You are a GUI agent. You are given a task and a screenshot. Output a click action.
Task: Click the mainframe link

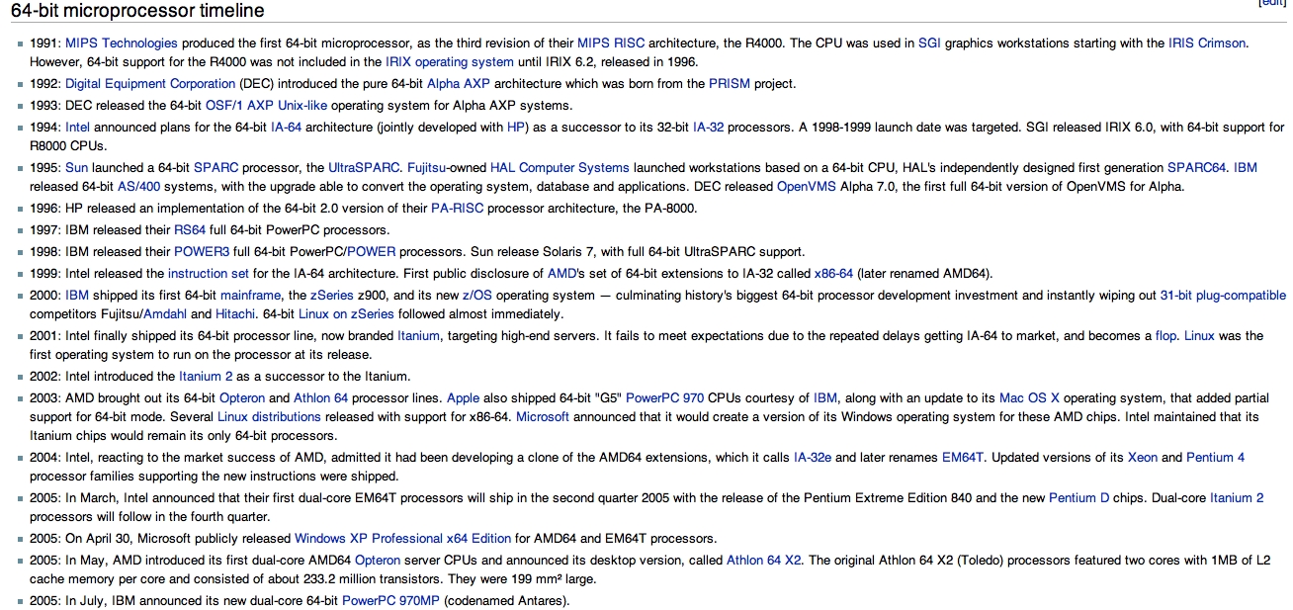coord(250,296)
